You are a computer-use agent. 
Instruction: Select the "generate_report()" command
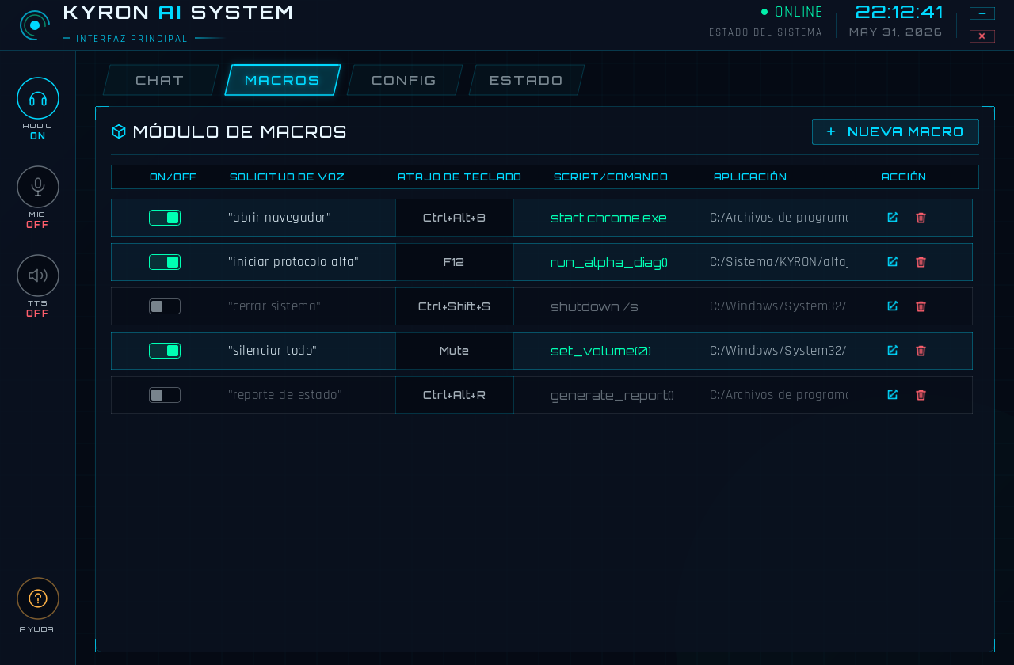612,395
